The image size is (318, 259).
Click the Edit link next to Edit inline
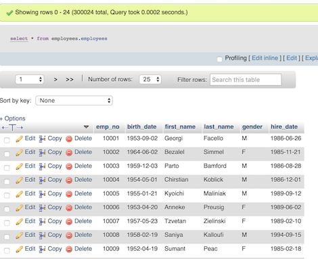pyautogui.click(x=292, y=58)
